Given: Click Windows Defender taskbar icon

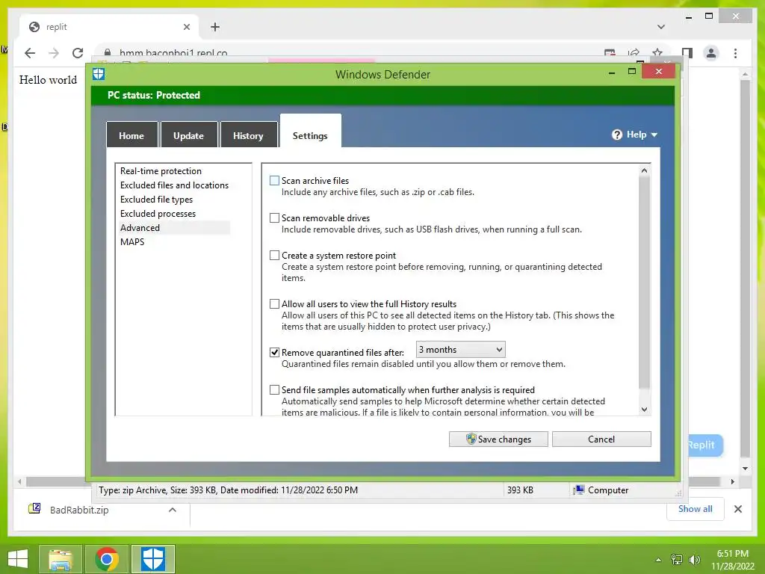Looking at the screenshot, I should point(152,559).
